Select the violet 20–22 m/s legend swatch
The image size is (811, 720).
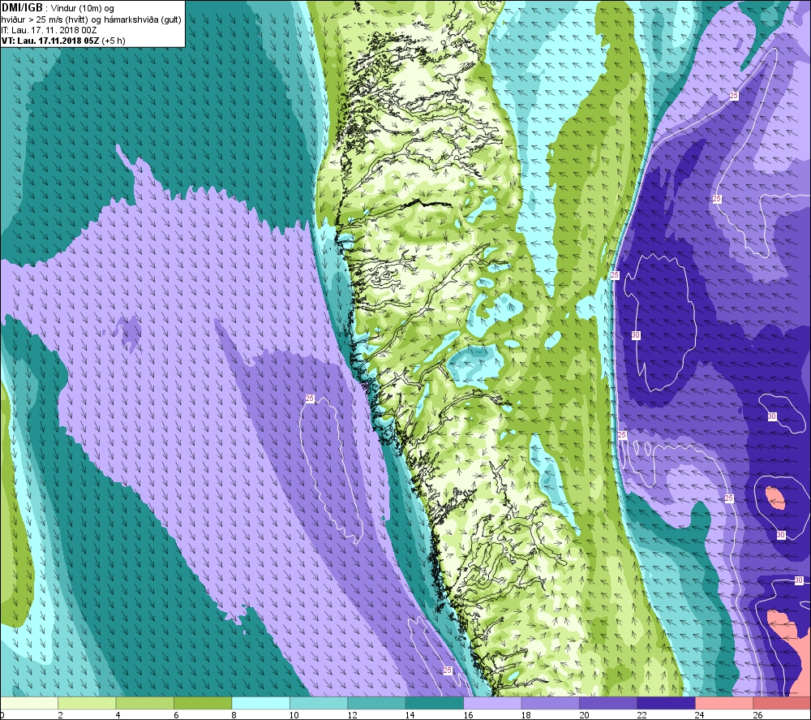tap(608, 703)
